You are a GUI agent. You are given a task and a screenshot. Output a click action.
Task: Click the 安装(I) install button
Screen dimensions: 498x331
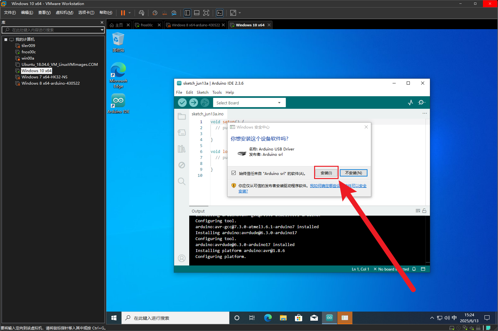tap(326, 173)
